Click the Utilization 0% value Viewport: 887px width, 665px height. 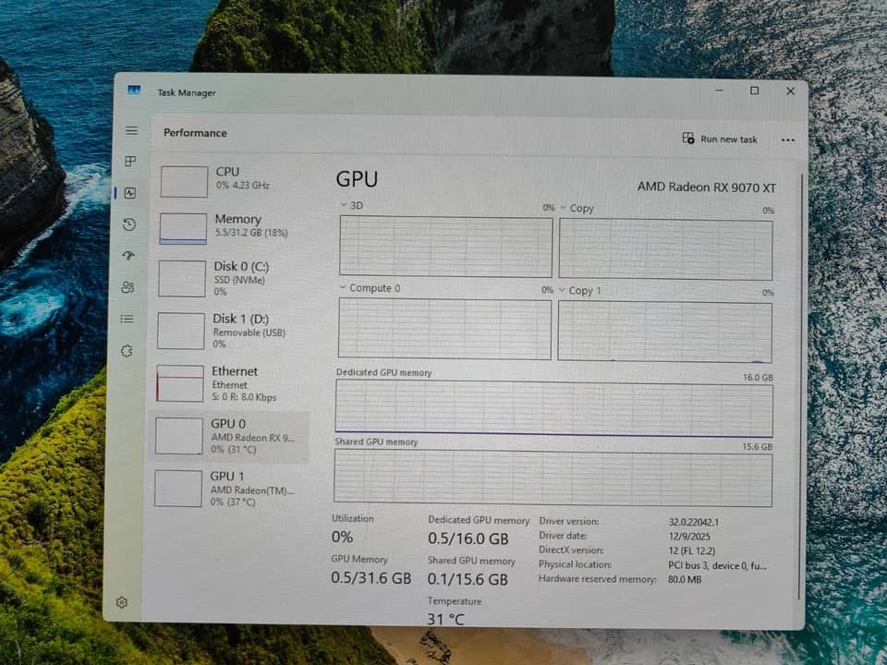tap(342, 538)
